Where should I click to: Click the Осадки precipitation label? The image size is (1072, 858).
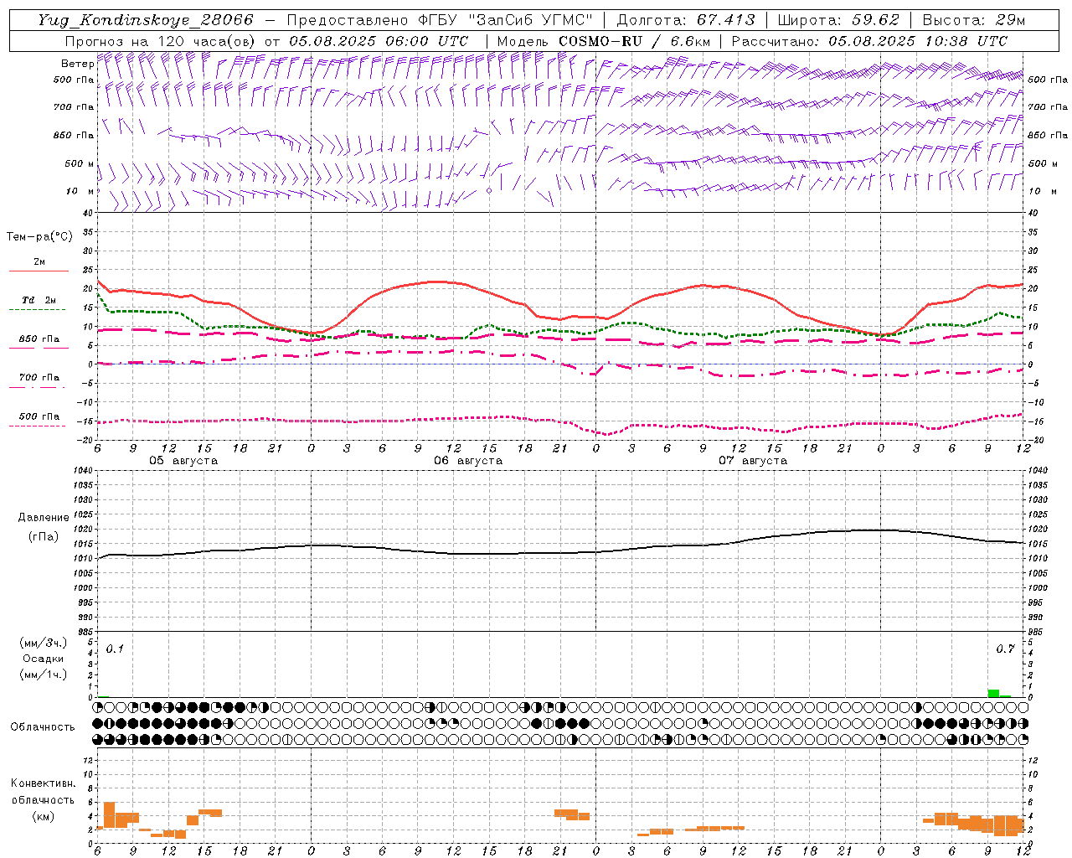click(x=43, y=659)
